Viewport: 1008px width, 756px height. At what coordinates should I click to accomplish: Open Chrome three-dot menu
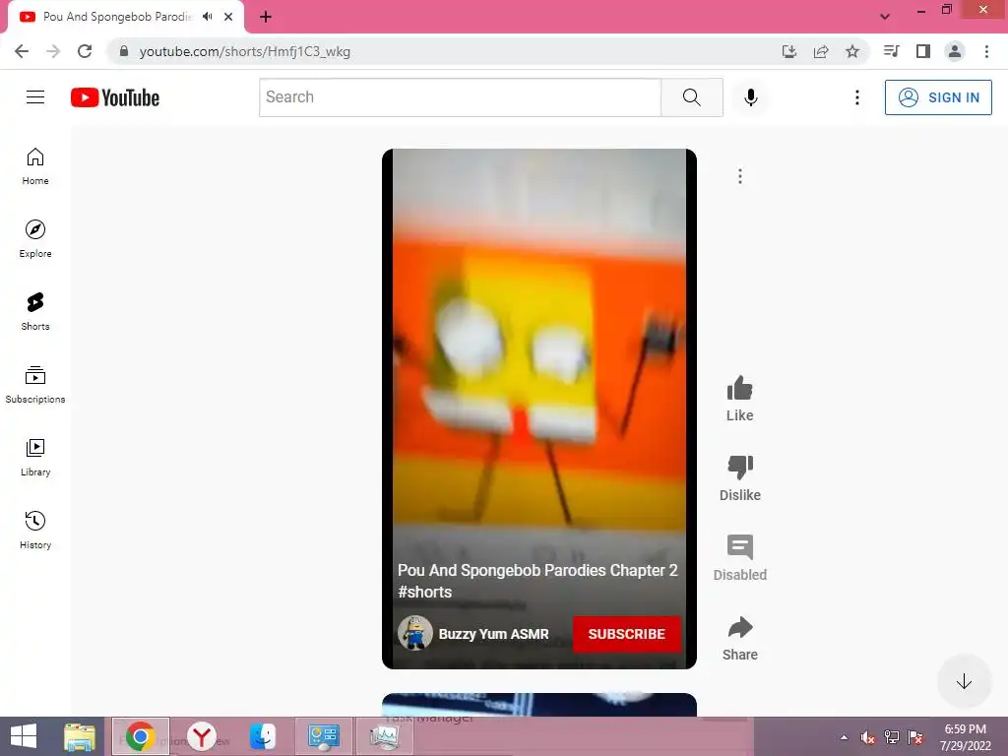[986, 51]
